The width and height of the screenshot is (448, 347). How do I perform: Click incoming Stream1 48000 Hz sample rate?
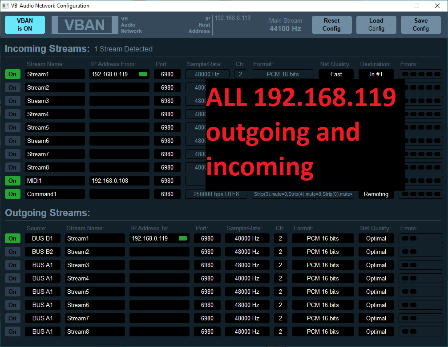pyautogui.click(x=207, y=75)
